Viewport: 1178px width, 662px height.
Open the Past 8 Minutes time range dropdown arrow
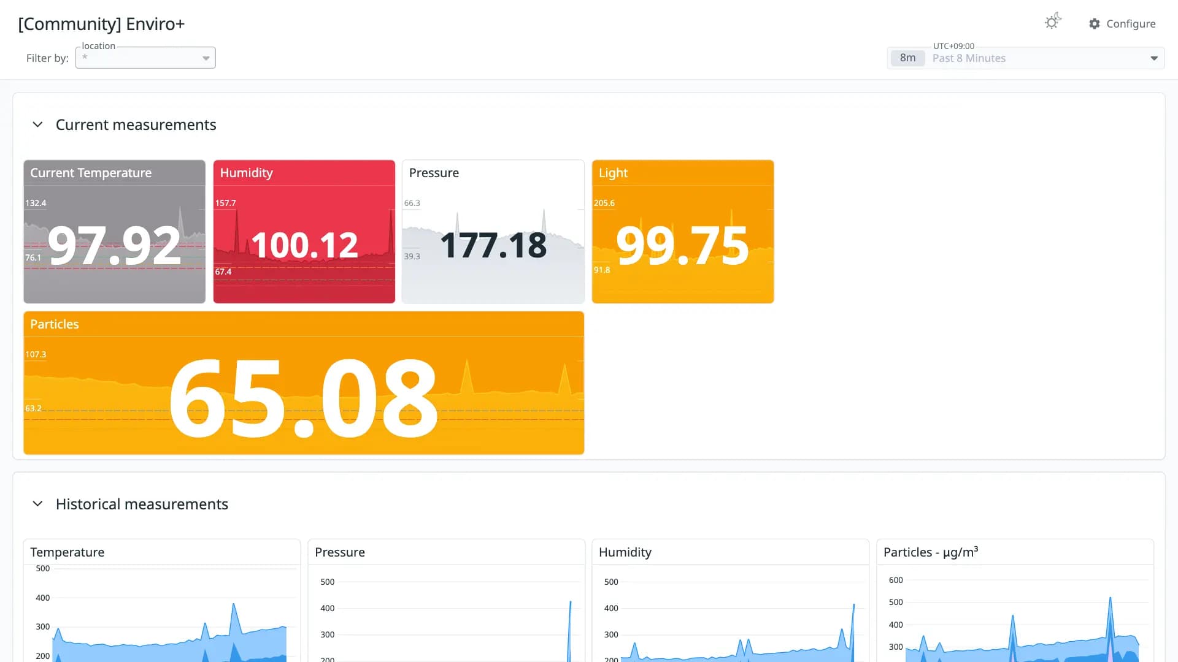1153,58
